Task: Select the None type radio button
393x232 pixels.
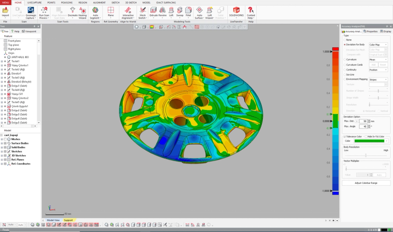Action: (x=345, y=40)
